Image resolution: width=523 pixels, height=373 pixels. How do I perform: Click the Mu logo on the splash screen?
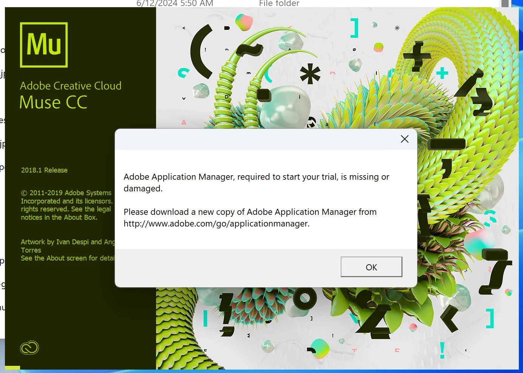coord(44,45)
